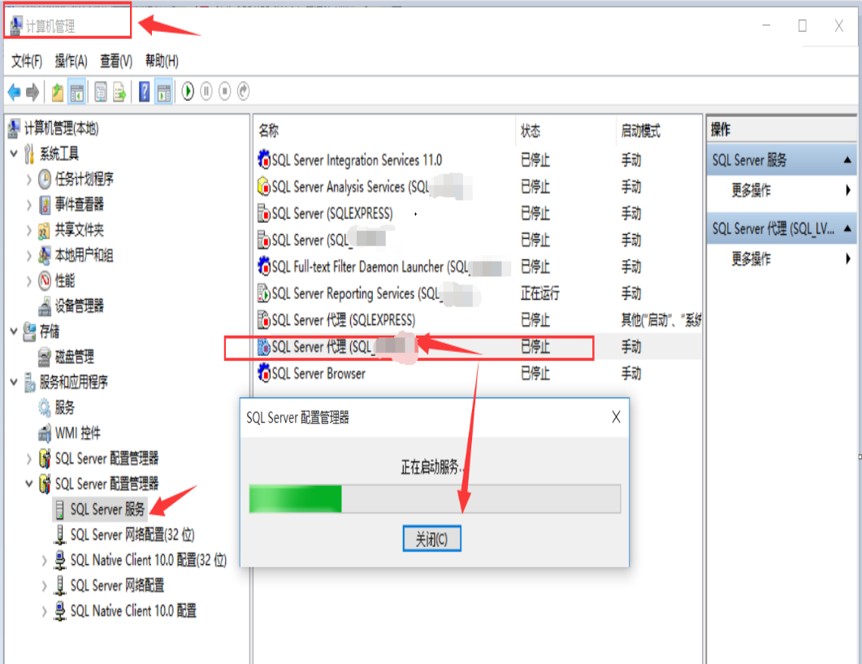Open the 查看(V) menu
The height and width of the screenshot is (664, 862).
click(116, 61)
